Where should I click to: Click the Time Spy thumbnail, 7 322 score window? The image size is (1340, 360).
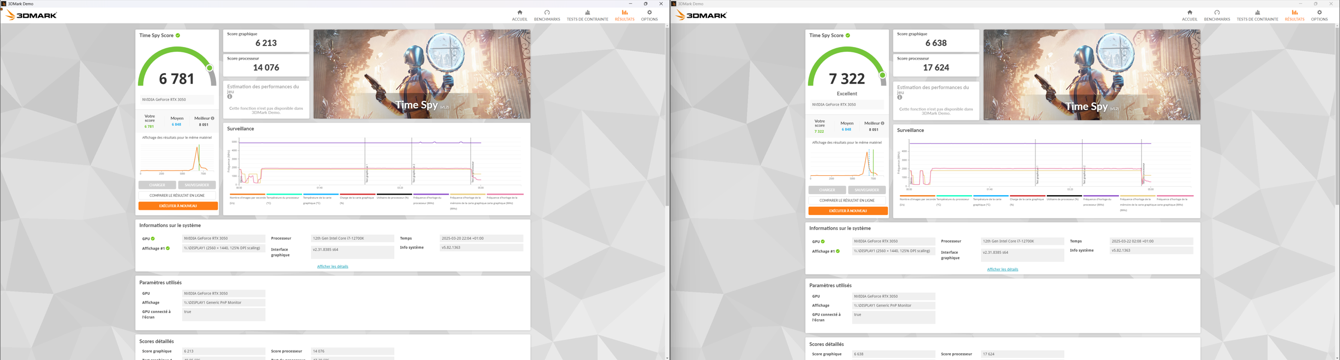coord(1092,75)
